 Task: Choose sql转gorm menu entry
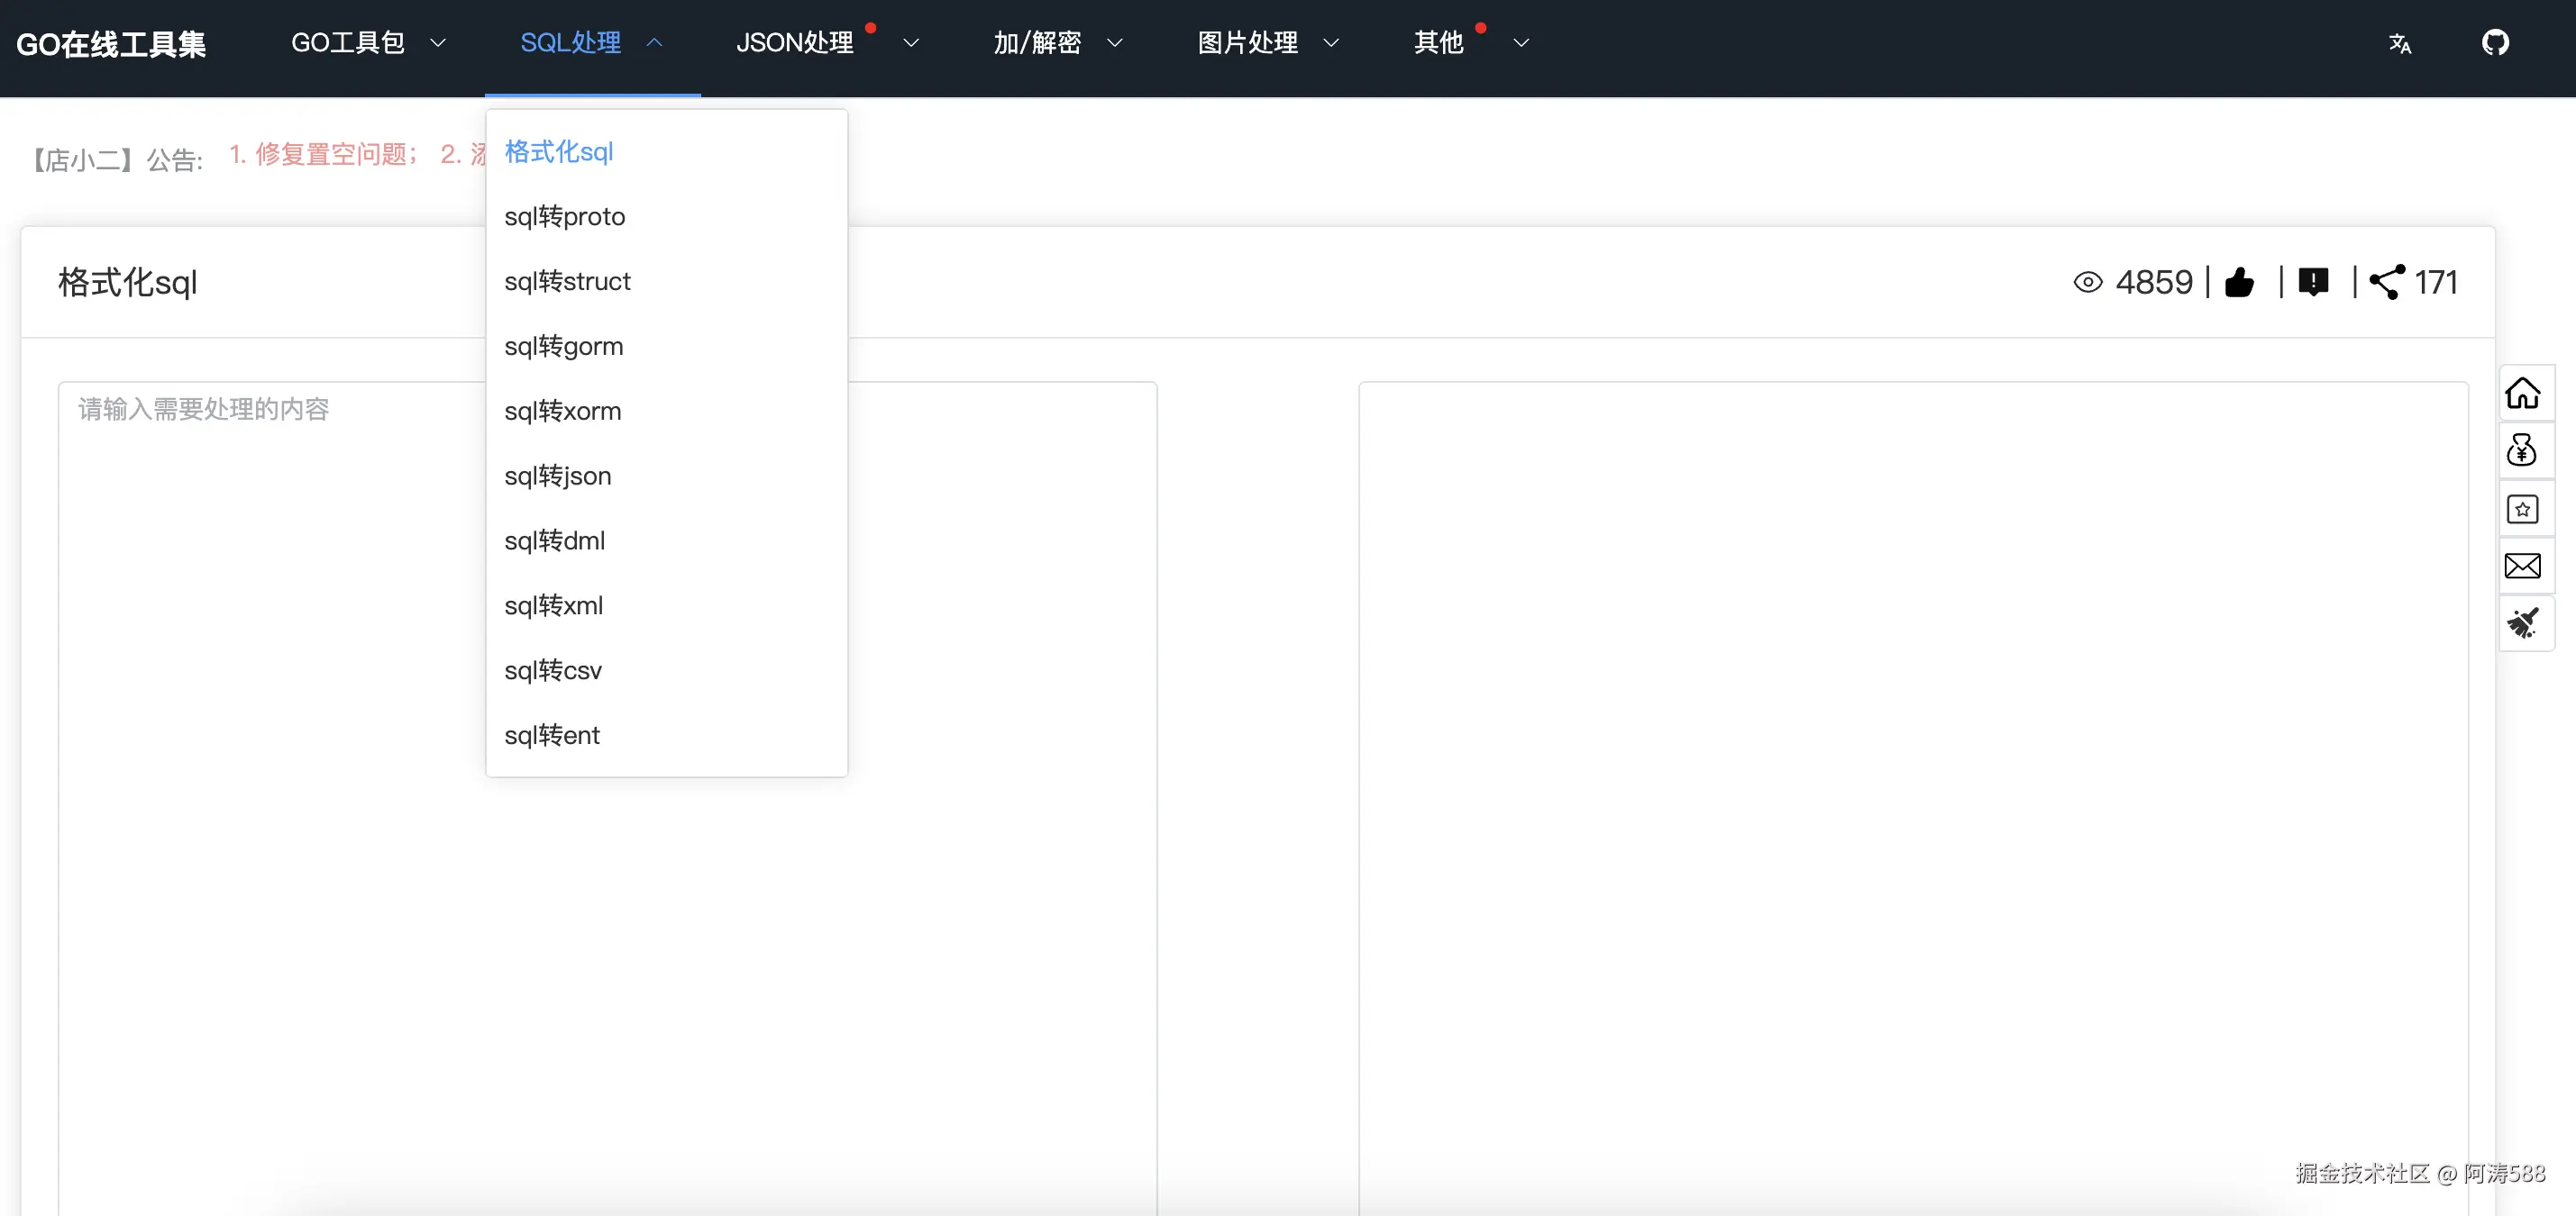563,347
